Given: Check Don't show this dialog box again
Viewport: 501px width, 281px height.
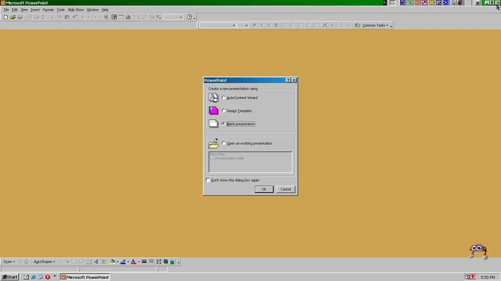Looking at the screenshot, I should point(208,180).
